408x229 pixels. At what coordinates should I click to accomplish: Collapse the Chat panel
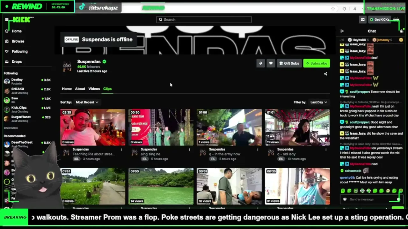click(342, 31)
